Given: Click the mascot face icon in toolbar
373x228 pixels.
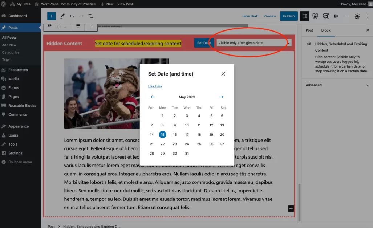Looking at the screenshot, I should click(357, 16).
